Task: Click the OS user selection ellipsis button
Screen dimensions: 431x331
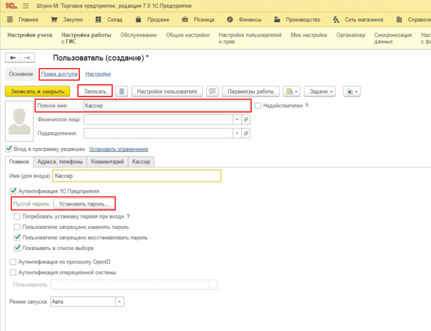Action: click(x=213, y=285)
